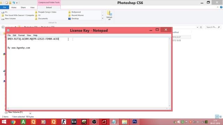The height and width of the screenshot is (125, 223).
Task: Open the Windows Start button
Action: tap(4, 122)
